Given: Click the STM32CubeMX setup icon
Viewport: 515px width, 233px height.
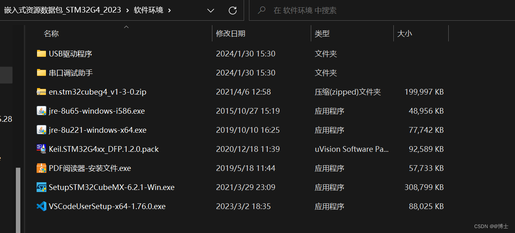Looking at the screenshot, I should (x=41, y=187).
